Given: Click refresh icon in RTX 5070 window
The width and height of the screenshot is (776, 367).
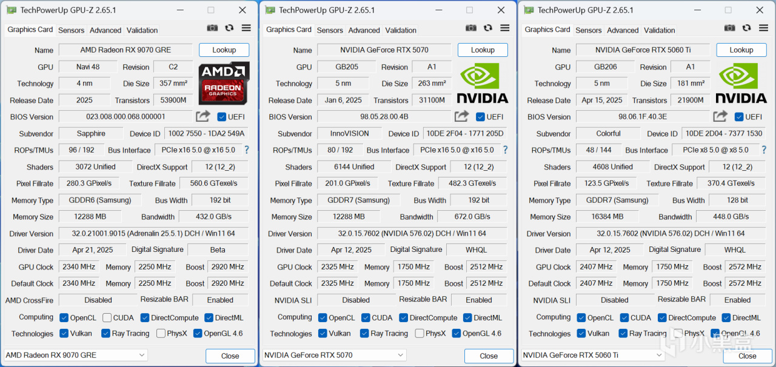Looking at the screenshot, I should click(x=488, y=28).
